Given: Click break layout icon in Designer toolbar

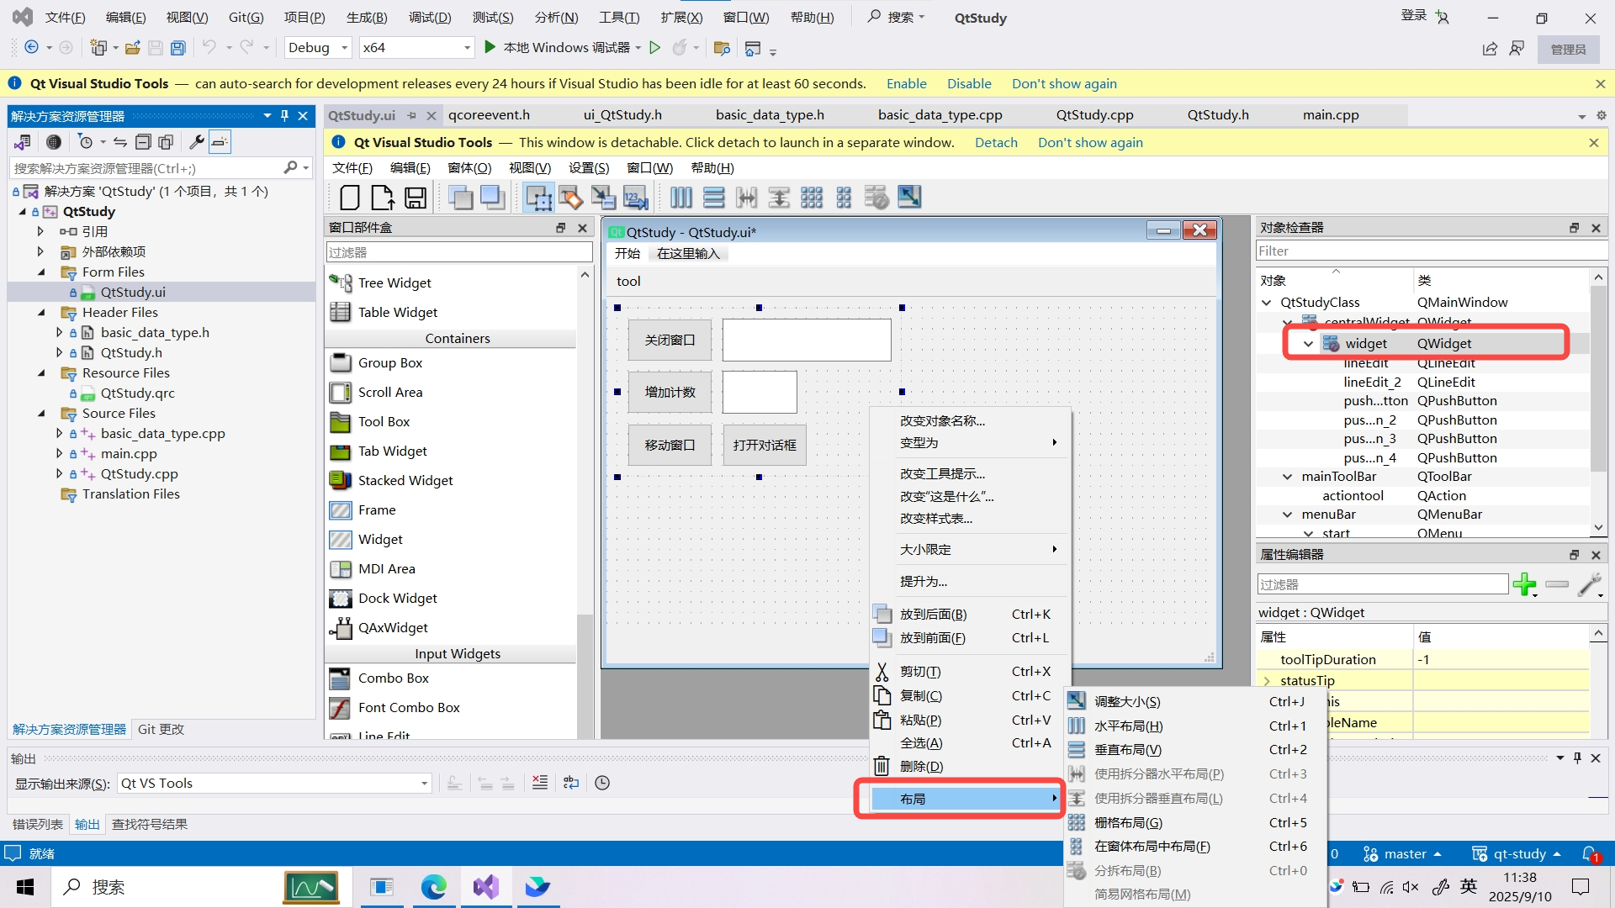Looking at the screenshot, I should tap(876, 198).
